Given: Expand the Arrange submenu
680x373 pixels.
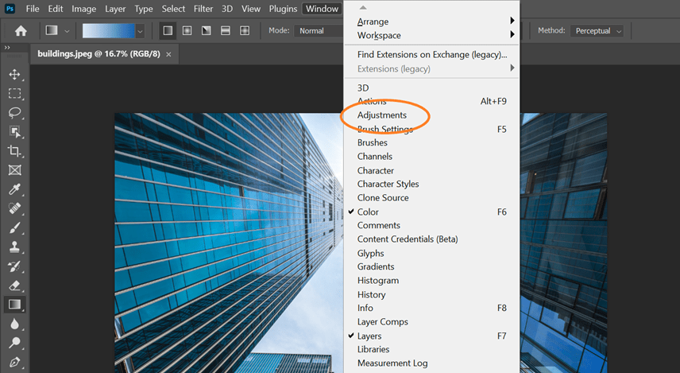Looking at the screenshot, I should tap(432, 21).
